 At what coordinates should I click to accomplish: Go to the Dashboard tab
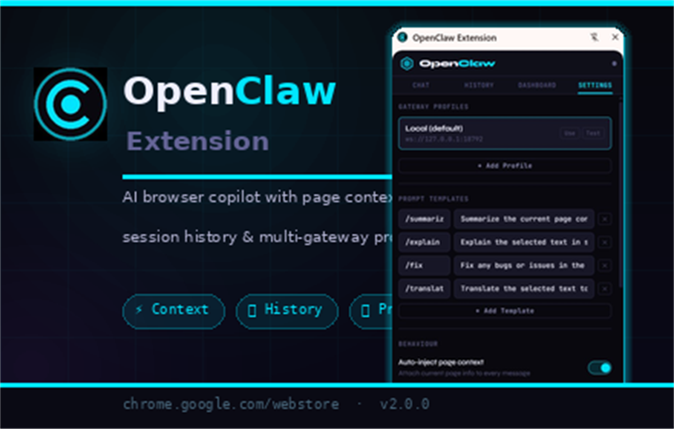tap(537, 85)
